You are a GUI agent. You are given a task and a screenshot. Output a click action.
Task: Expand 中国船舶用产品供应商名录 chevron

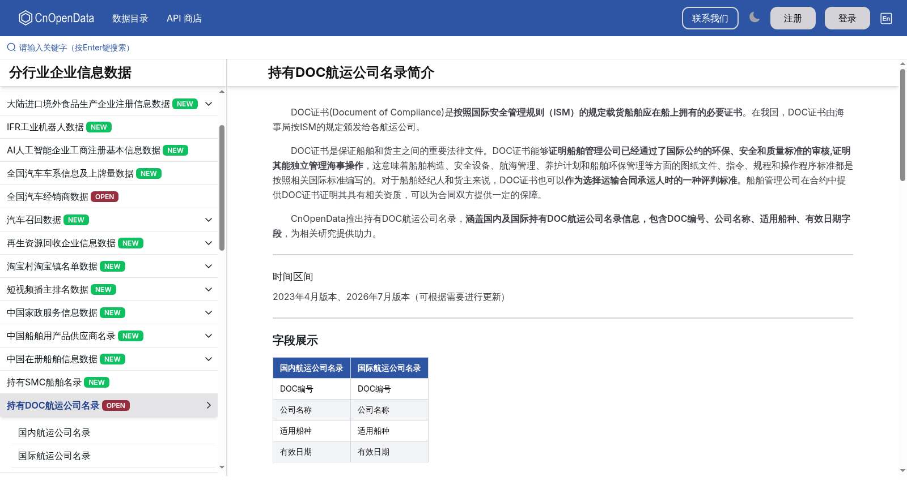coord(209,336)
